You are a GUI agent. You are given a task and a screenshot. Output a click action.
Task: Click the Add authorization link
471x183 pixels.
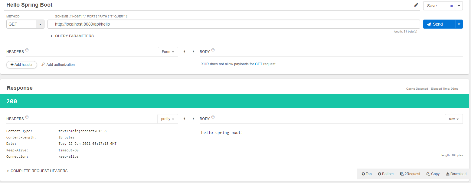60,65
